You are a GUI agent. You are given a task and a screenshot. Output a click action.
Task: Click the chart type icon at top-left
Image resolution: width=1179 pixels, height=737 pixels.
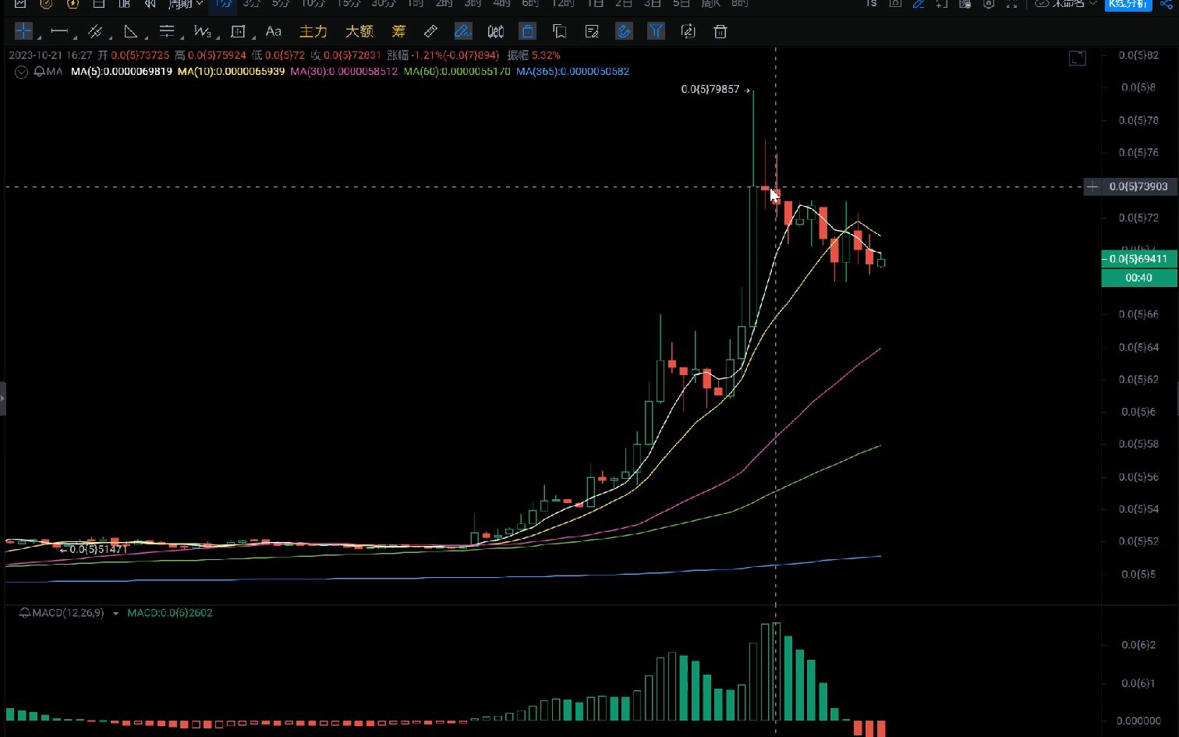[x=20, y=4]
